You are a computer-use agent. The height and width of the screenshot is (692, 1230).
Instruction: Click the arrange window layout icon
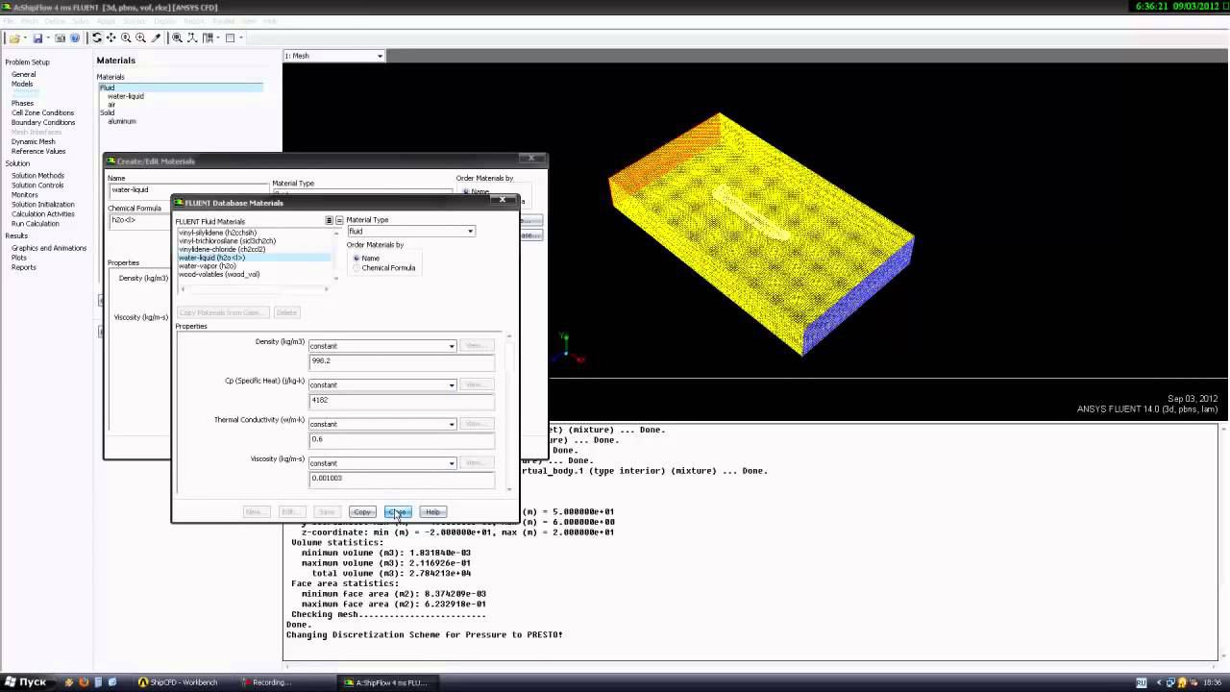coord(208,38)
